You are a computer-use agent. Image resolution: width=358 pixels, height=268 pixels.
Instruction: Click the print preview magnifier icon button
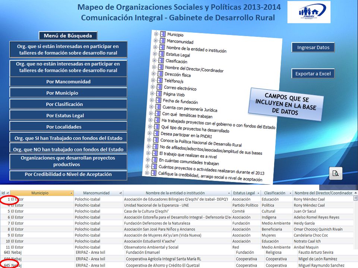coord(336,173)
